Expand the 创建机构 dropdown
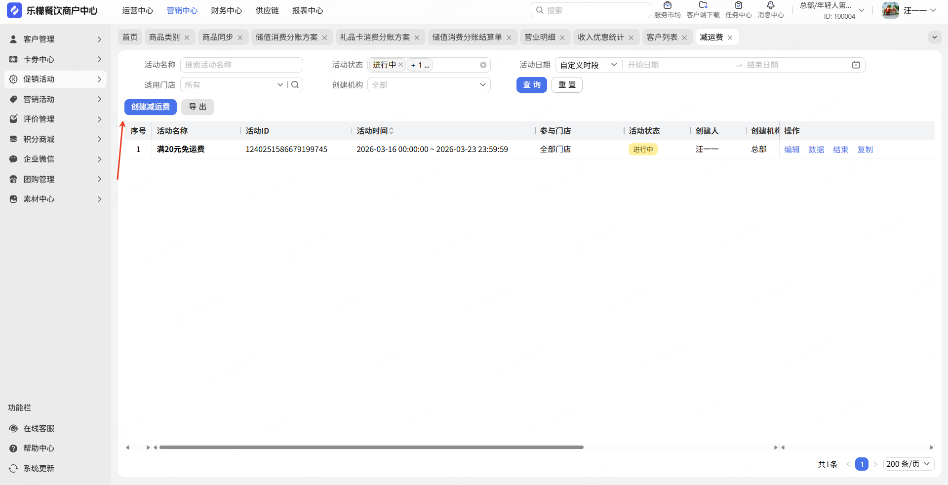 pyautogui.click(x=482, y=85)
